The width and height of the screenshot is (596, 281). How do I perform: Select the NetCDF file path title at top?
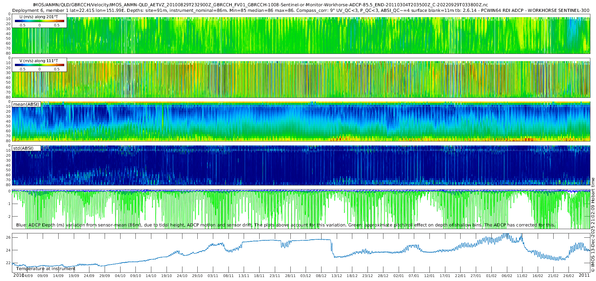pyautogui.click(x=260, y=5)
